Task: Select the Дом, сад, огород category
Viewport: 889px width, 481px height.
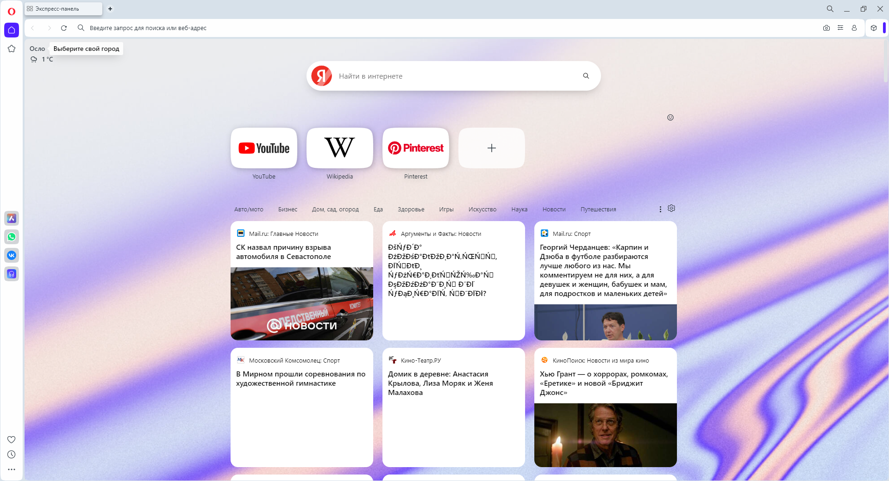Action: coord(335,210)
